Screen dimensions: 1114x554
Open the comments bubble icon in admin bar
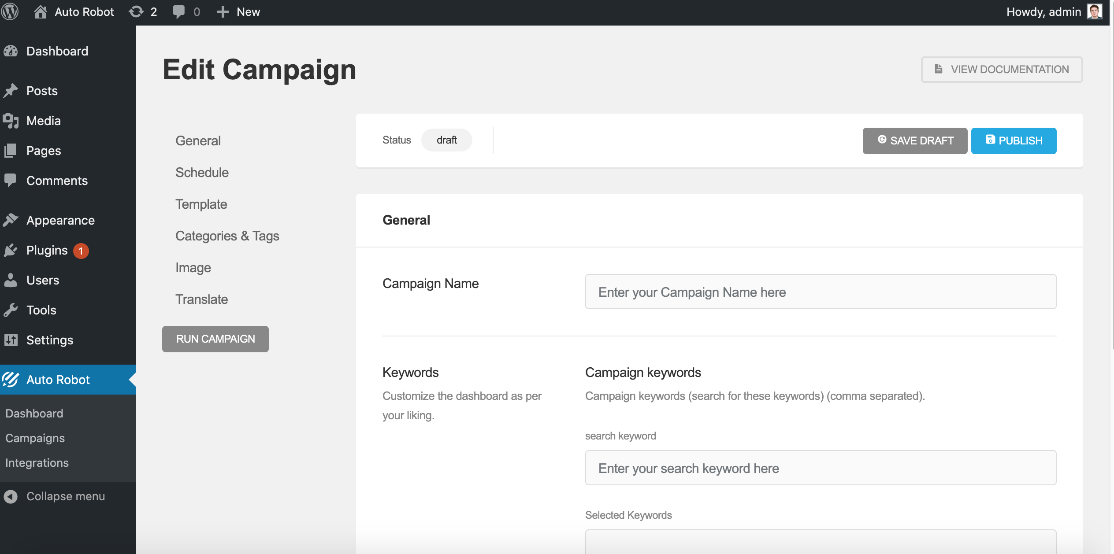pos(178,12)
